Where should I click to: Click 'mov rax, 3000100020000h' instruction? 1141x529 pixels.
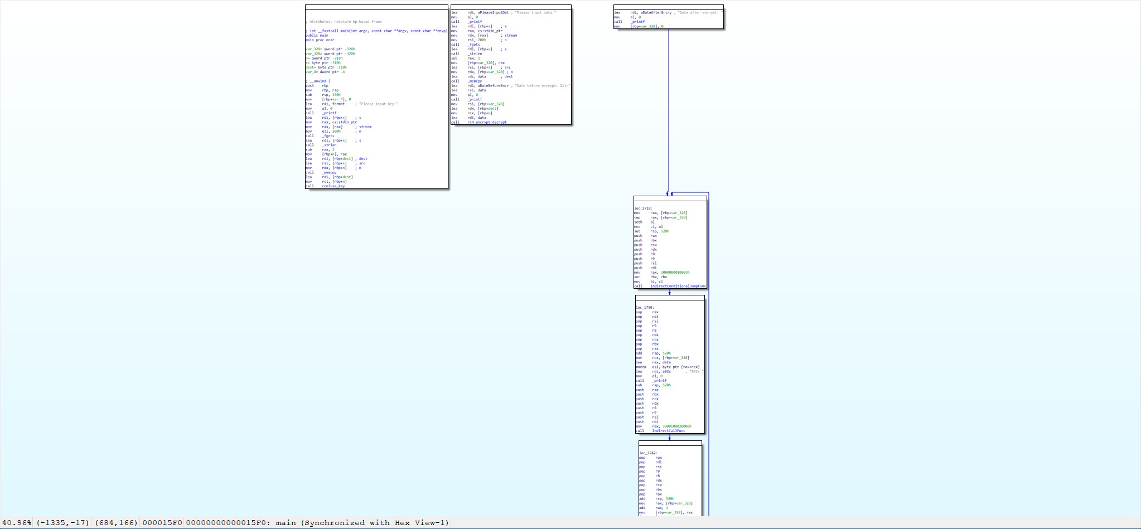pos(664,426)
